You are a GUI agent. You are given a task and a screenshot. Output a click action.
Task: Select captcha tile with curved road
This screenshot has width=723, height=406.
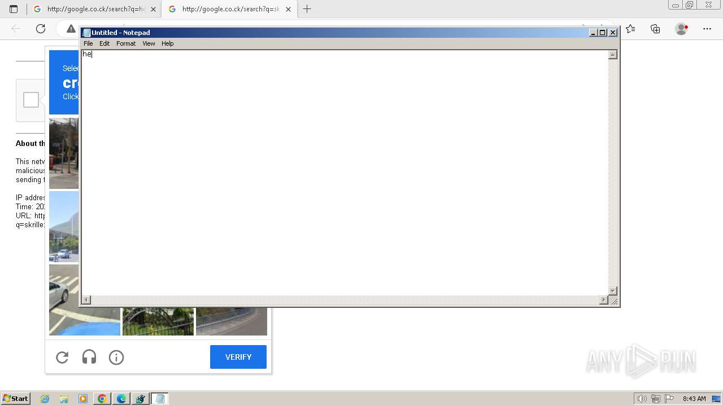(x=232, y=321)
